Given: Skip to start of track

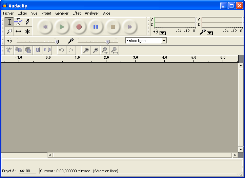Looking at the screenshot, I should tap(45, 27).
